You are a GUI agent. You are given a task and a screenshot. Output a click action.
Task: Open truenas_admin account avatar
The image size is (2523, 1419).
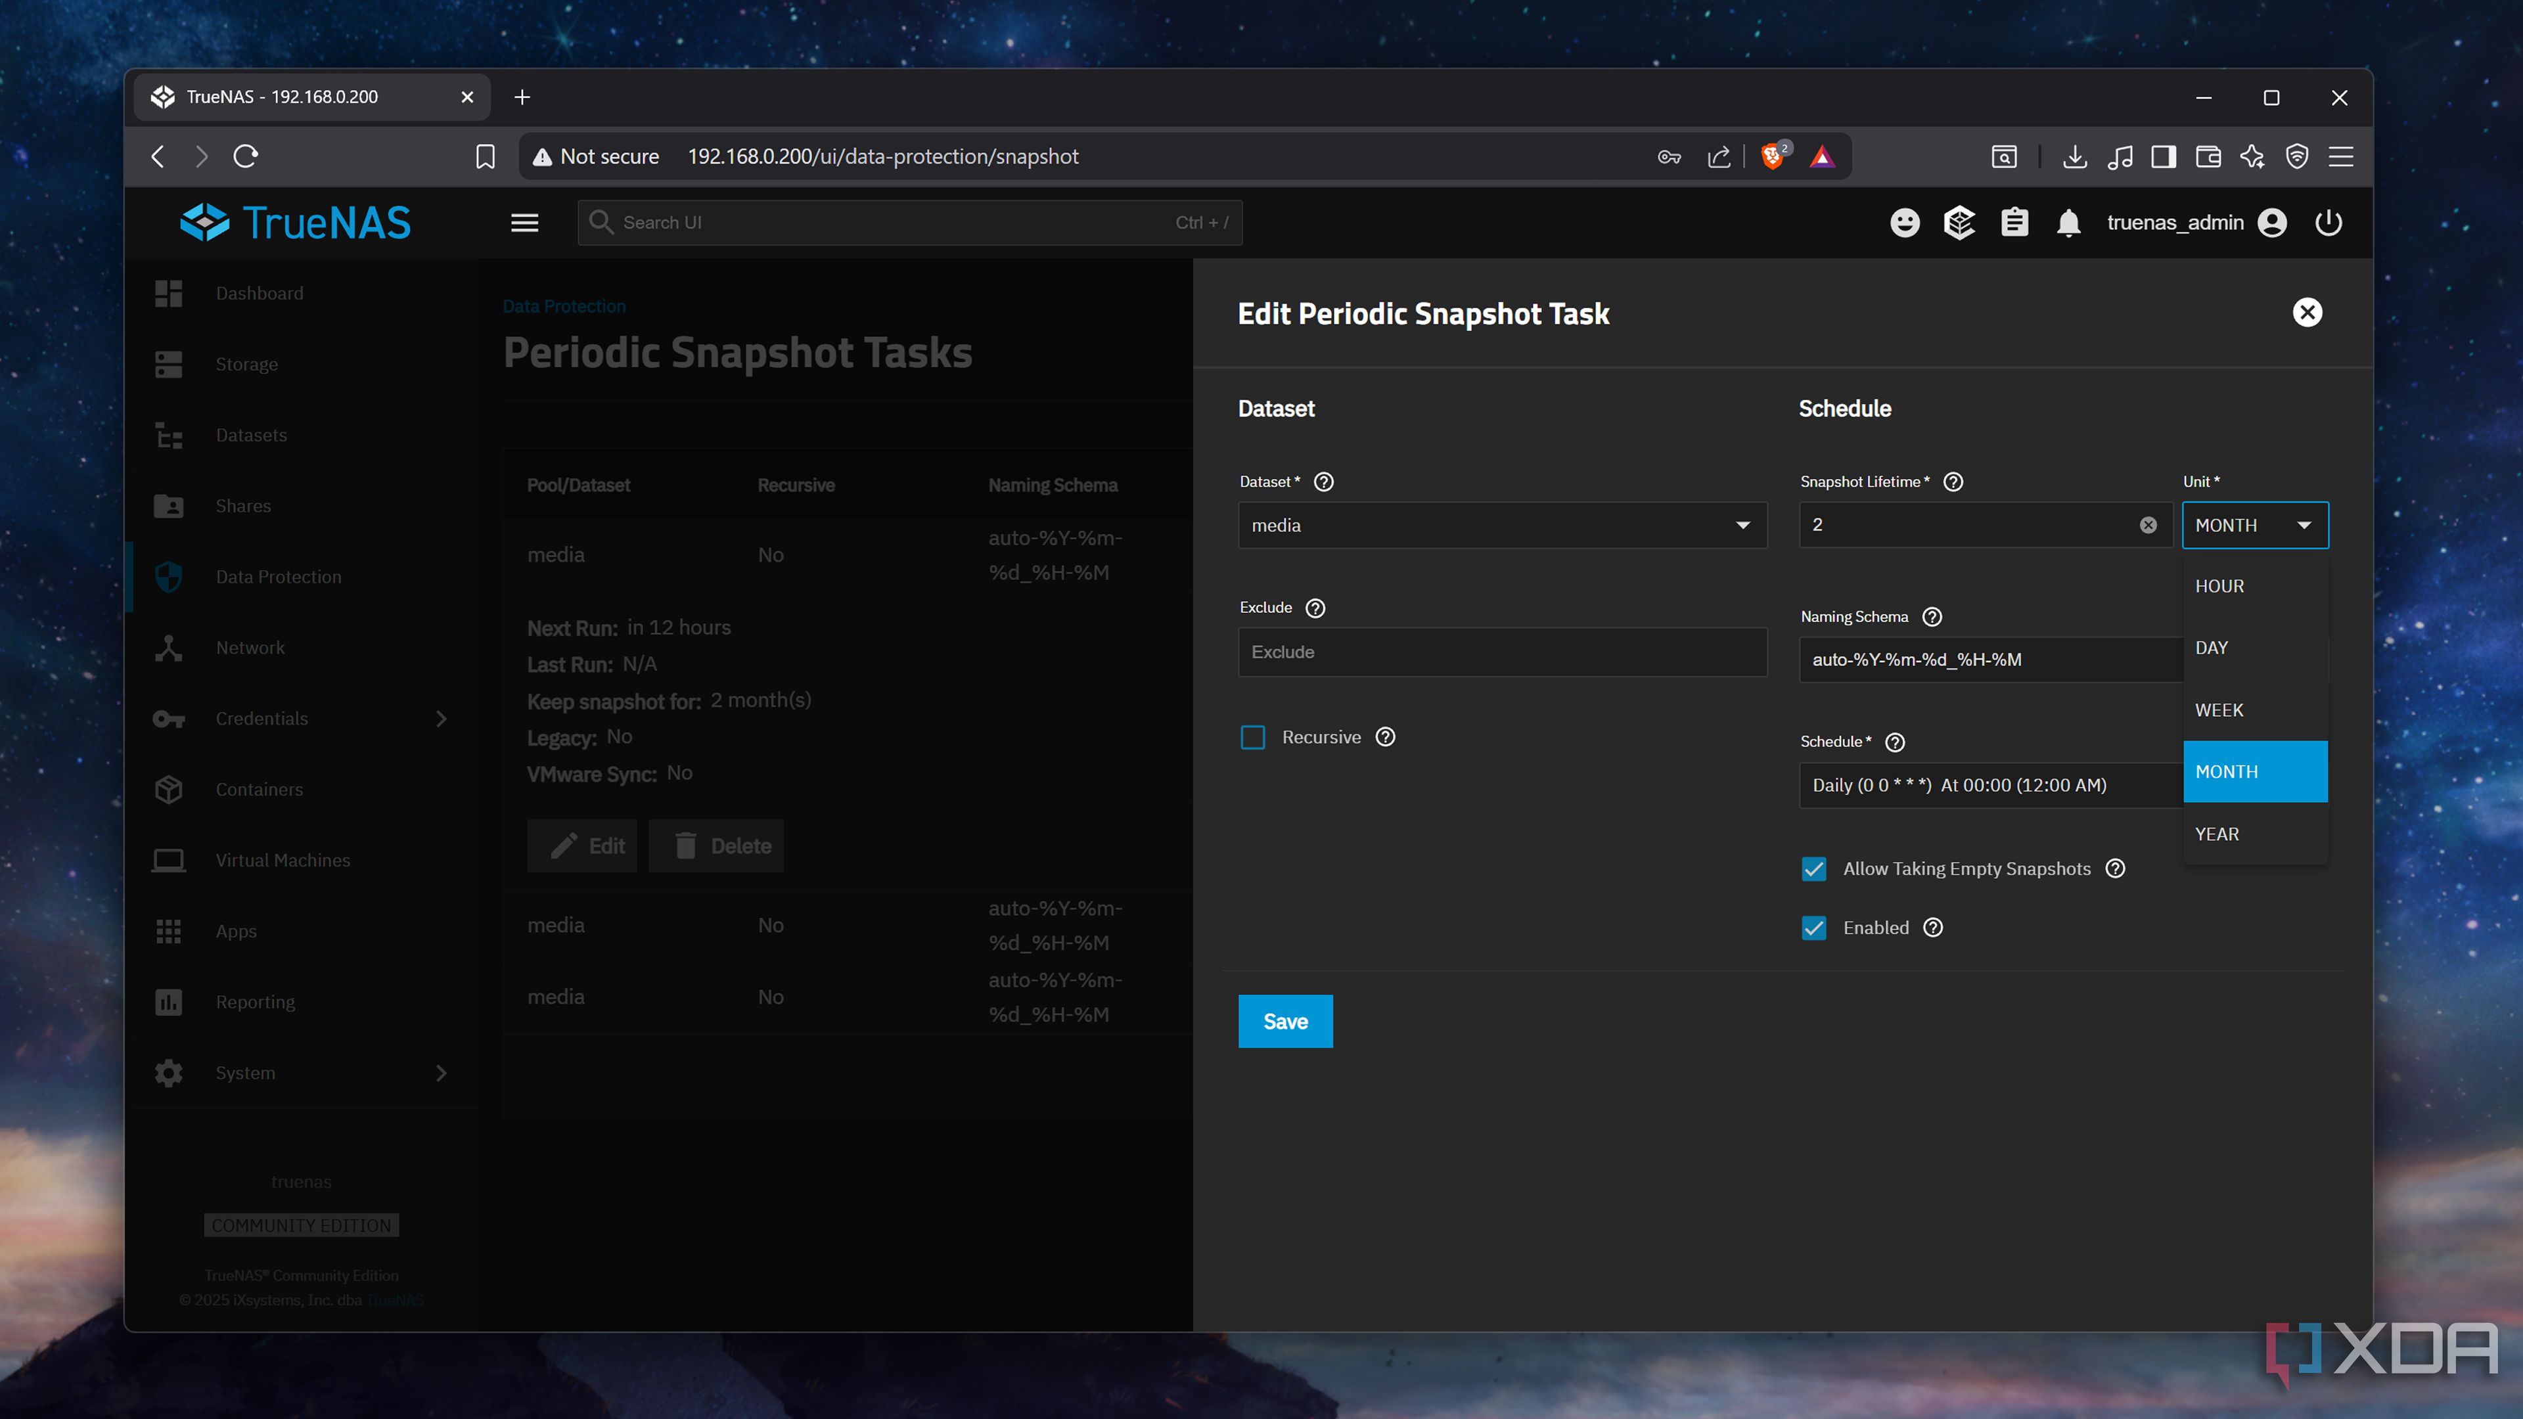tap(2272, 222)
